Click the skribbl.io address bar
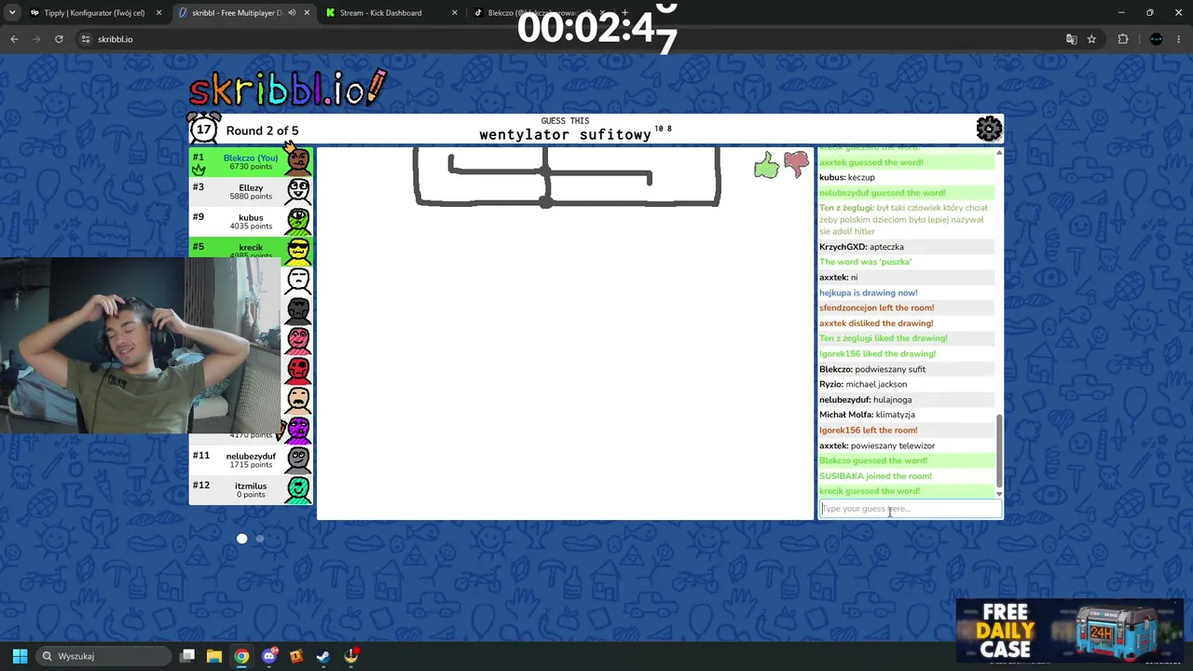The height and width of the screenshot is (671, 1193). pyautogui.click(x=578, y=39)
